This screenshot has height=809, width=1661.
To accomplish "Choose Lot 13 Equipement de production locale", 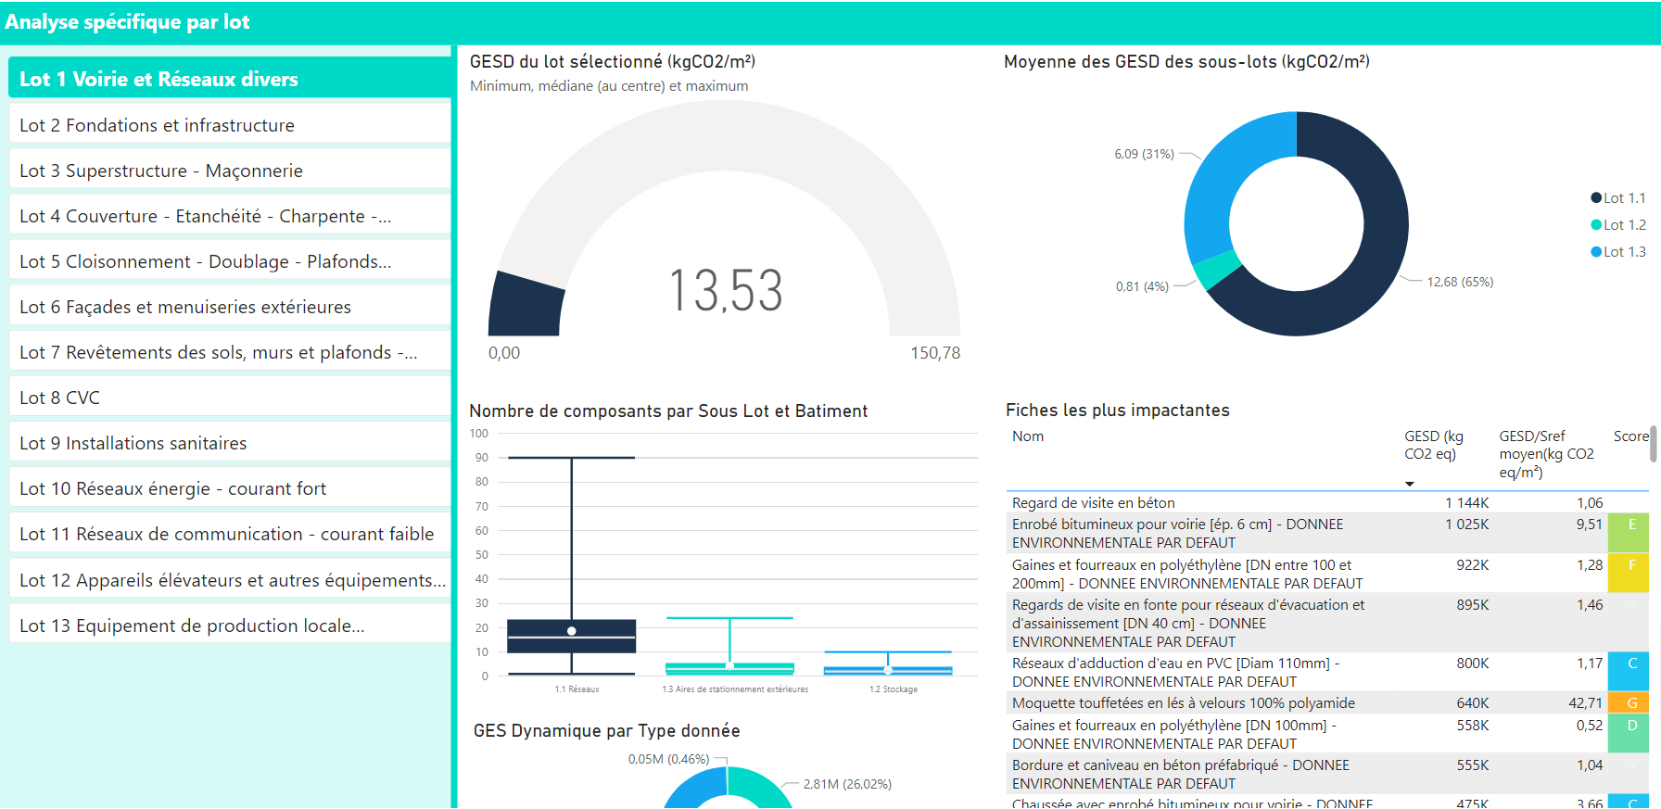I will pos(229,625).
